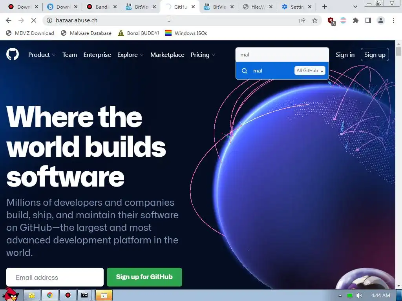Viewport: 402px width, 301px height.
Task: Open the GitHub Octocat home logo
Action: click(13, 54)
